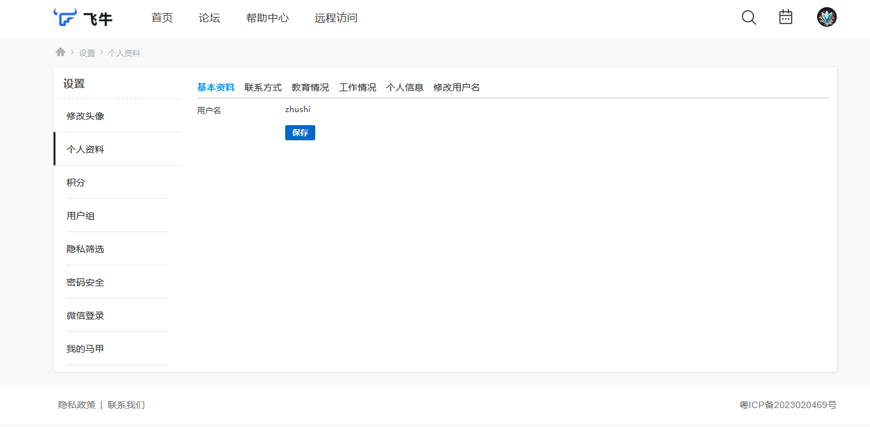Click the username value zhushi
Image resolution: width=870 pixels, height=427 pixels.
pos(298,110)
